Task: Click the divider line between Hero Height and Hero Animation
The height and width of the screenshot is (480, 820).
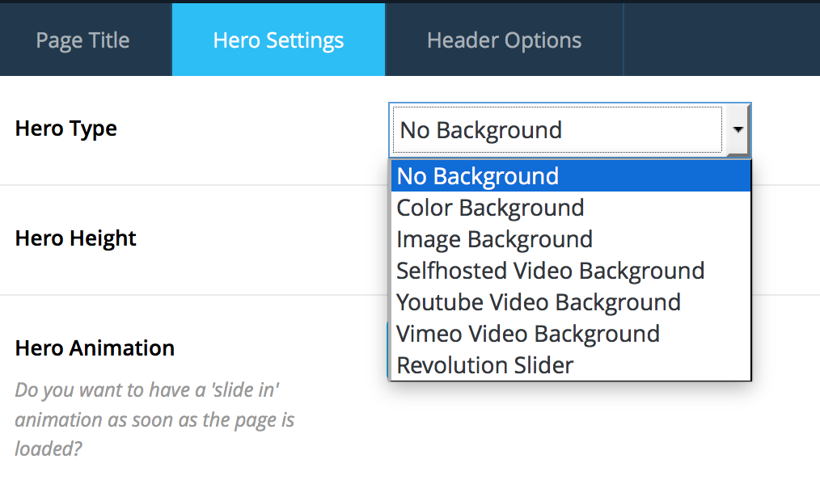Action: pyautogui.click(x=193, y=295)
